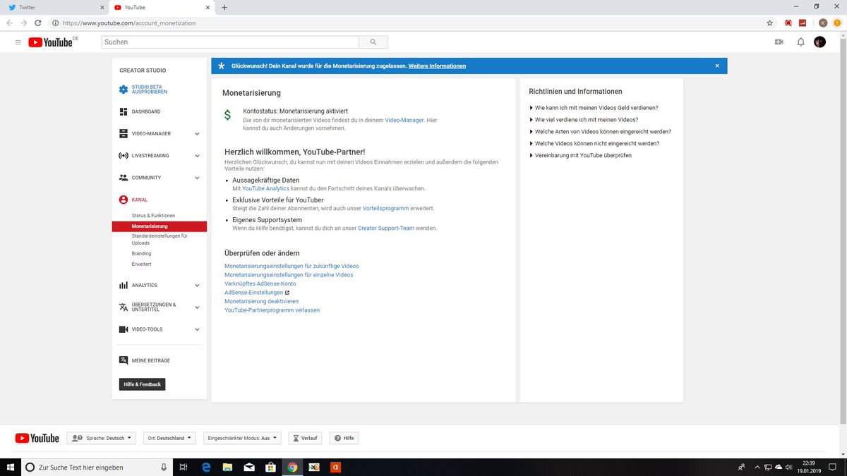Viewport: 847px width, 476px height.
Task: Focus the Suchen search field
Action: (x=230, y=42)
